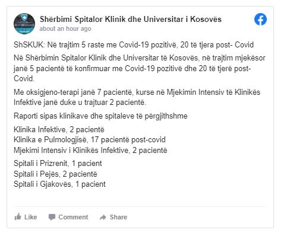Open the Facebook logo icon
Screen dimensions: 287x233
(x=260, y=20)
